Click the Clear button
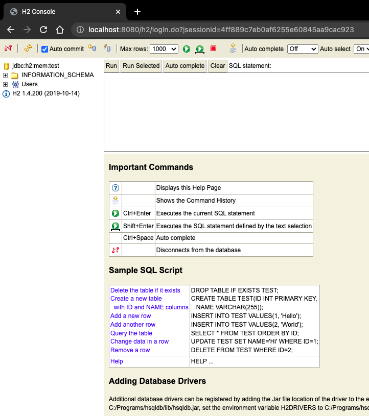The image size is (369, 416). [218, 66]
